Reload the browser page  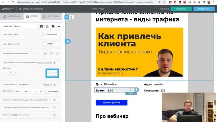coord(13,2)
